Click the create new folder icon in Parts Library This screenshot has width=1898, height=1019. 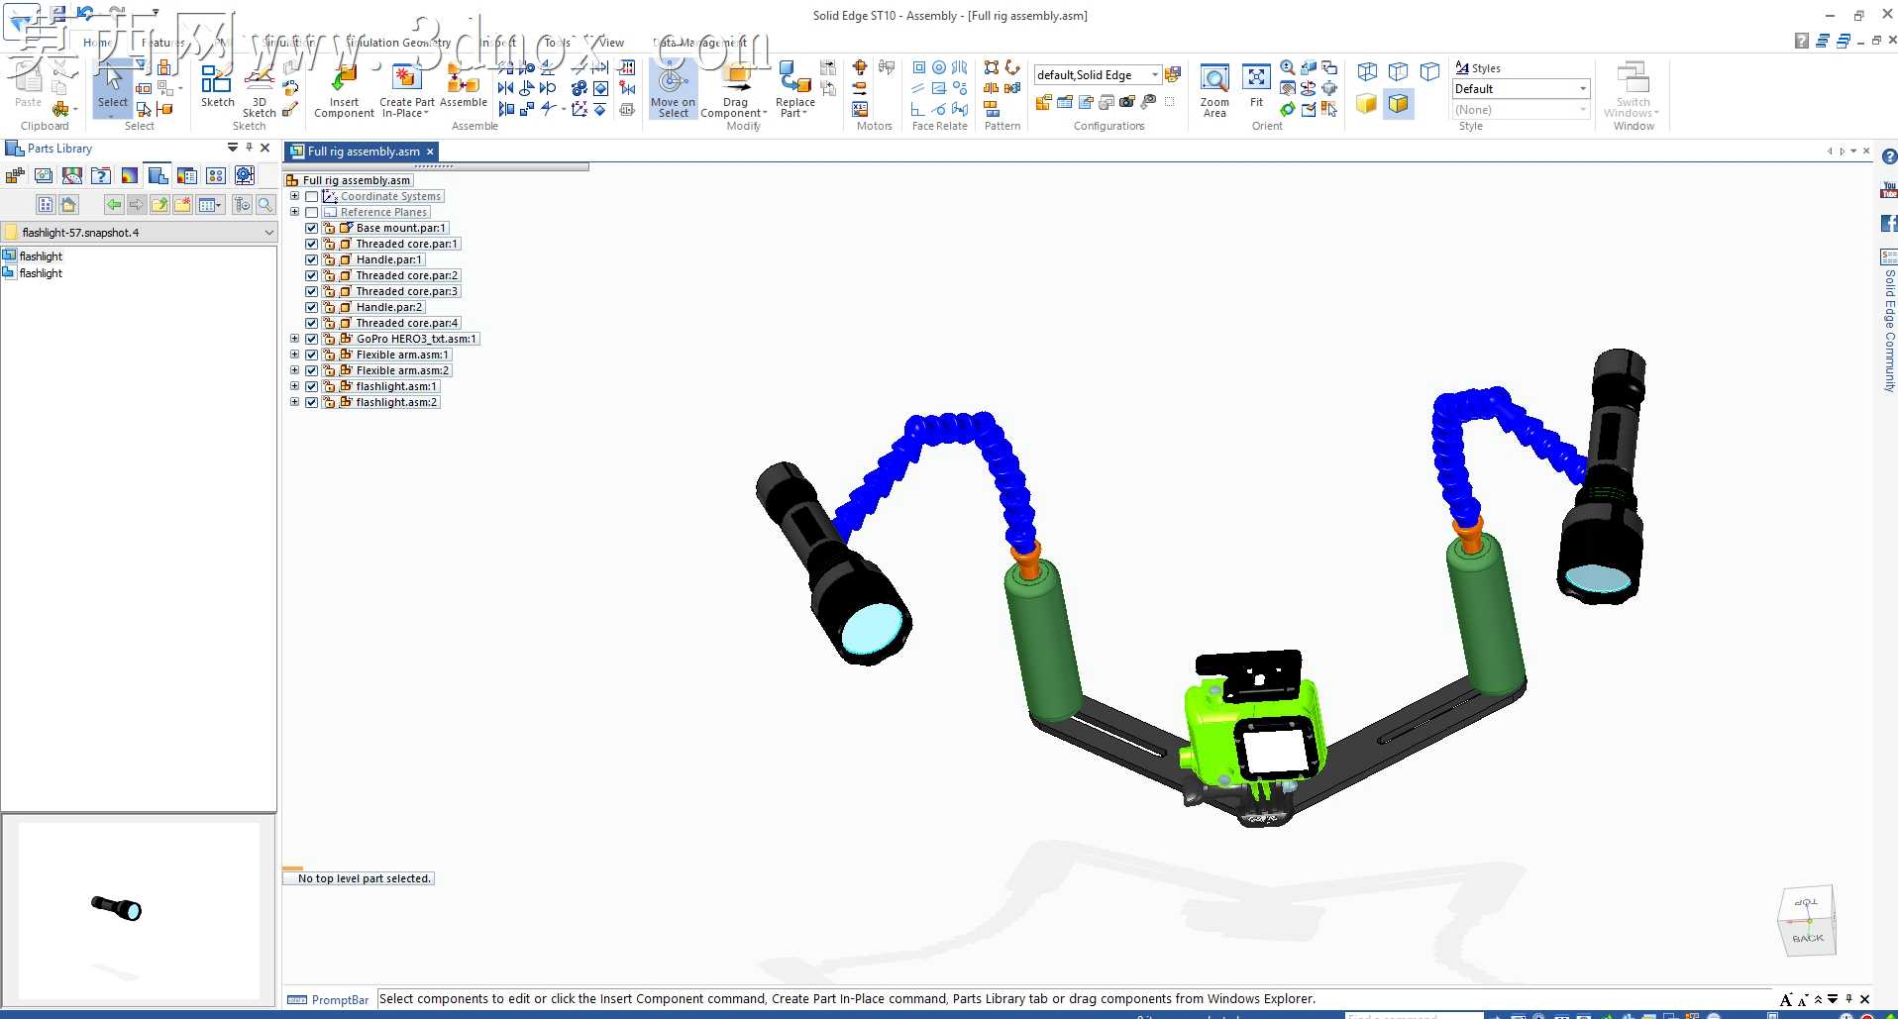pos(182,205)
